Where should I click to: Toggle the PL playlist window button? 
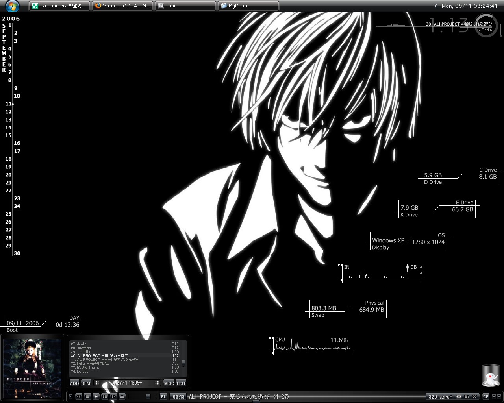[163, 397]
